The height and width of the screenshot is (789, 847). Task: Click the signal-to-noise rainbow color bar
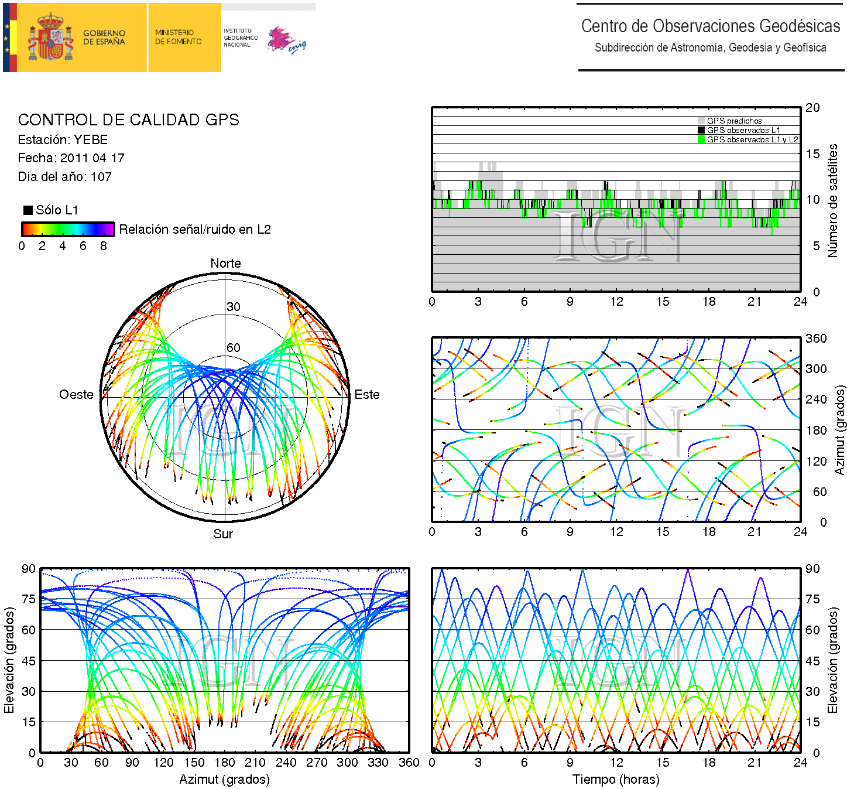point(68,229)
